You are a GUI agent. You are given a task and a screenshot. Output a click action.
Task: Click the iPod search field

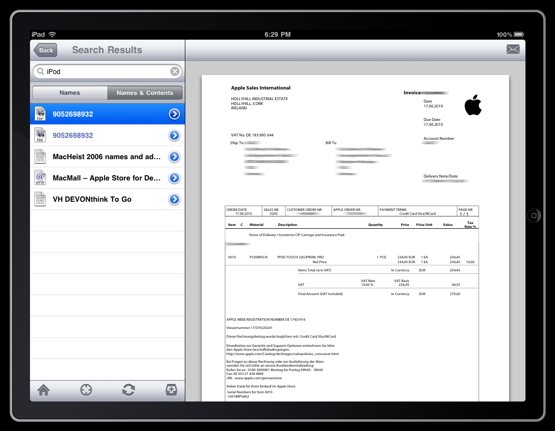(107, 72)
